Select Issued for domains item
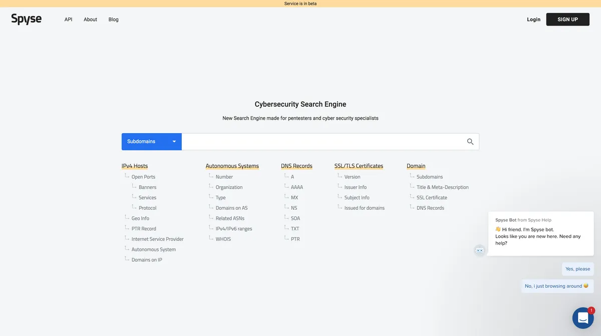This screenshot has width=601, height=336. 365,208
